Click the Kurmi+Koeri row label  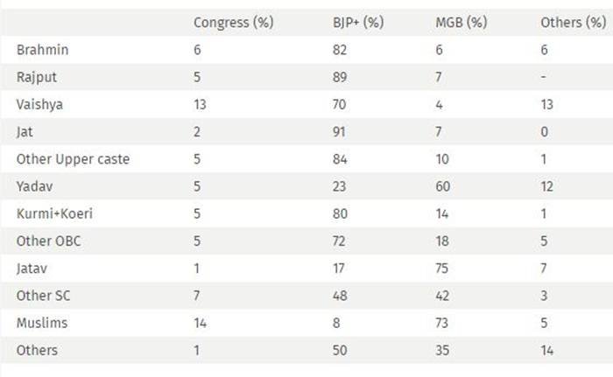click(x=54, y=213)
